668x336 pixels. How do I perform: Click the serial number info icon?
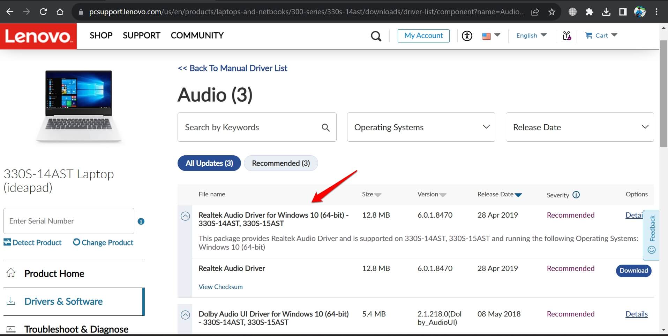pos(141,221)
